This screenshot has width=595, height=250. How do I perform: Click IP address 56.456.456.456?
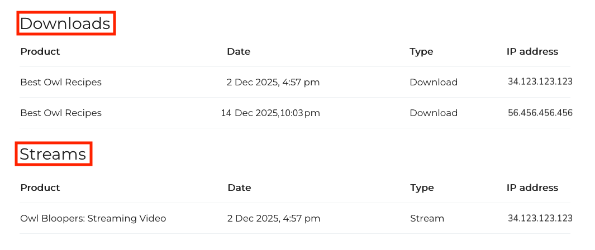pos(540,113)
